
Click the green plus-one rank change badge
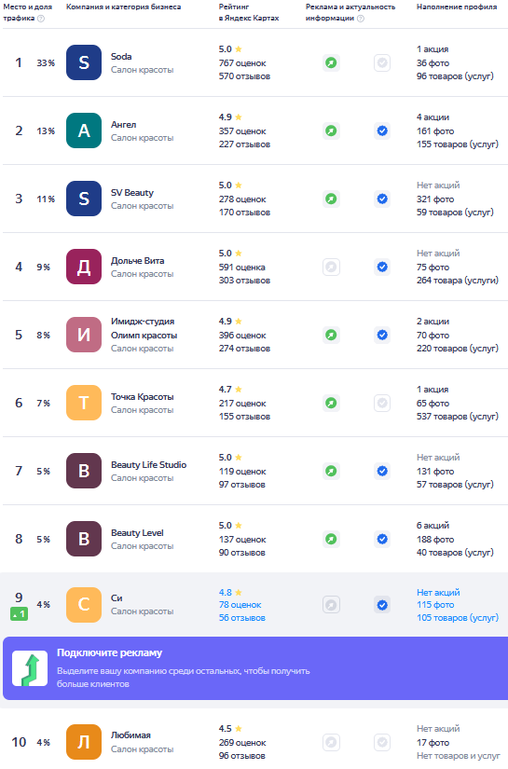[x=20, y=614]
